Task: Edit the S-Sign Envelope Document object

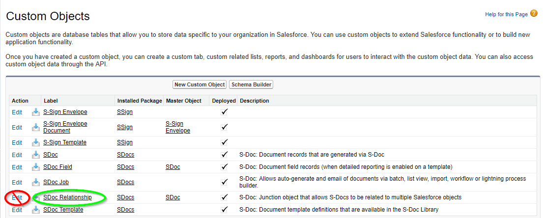Action: [17, 127]
